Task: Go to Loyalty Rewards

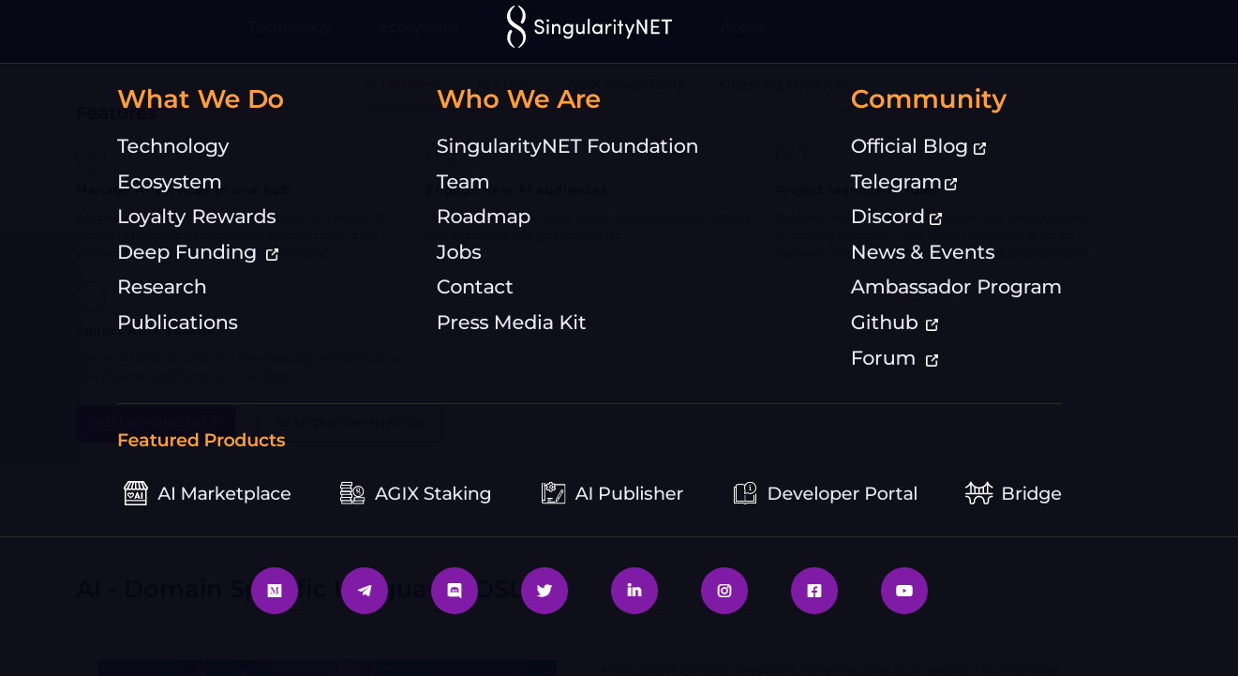Action: click(x=196, y=217)
